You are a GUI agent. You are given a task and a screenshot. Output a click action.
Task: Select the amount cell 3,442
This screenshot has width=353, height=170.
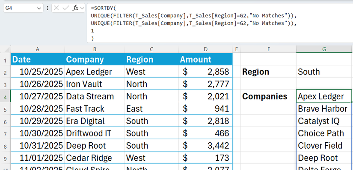pos(205,146)
